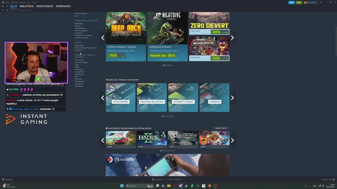
Task: Click the Dobrodziej profile avatar
Action: 305,2
